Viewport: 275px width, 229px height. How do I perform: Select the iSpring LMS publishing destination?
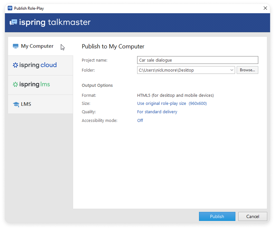tap(34, 85)
